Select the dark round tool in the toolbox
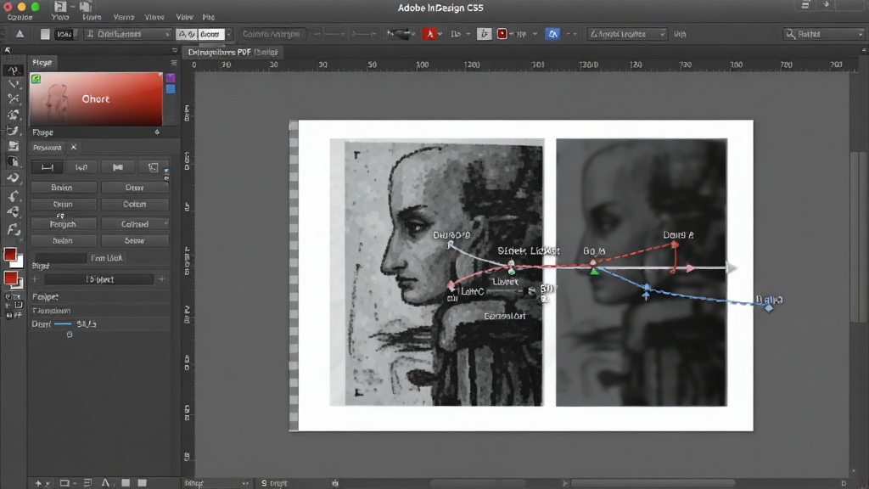This screenshot has width=869, height=489. click(14, 162)
